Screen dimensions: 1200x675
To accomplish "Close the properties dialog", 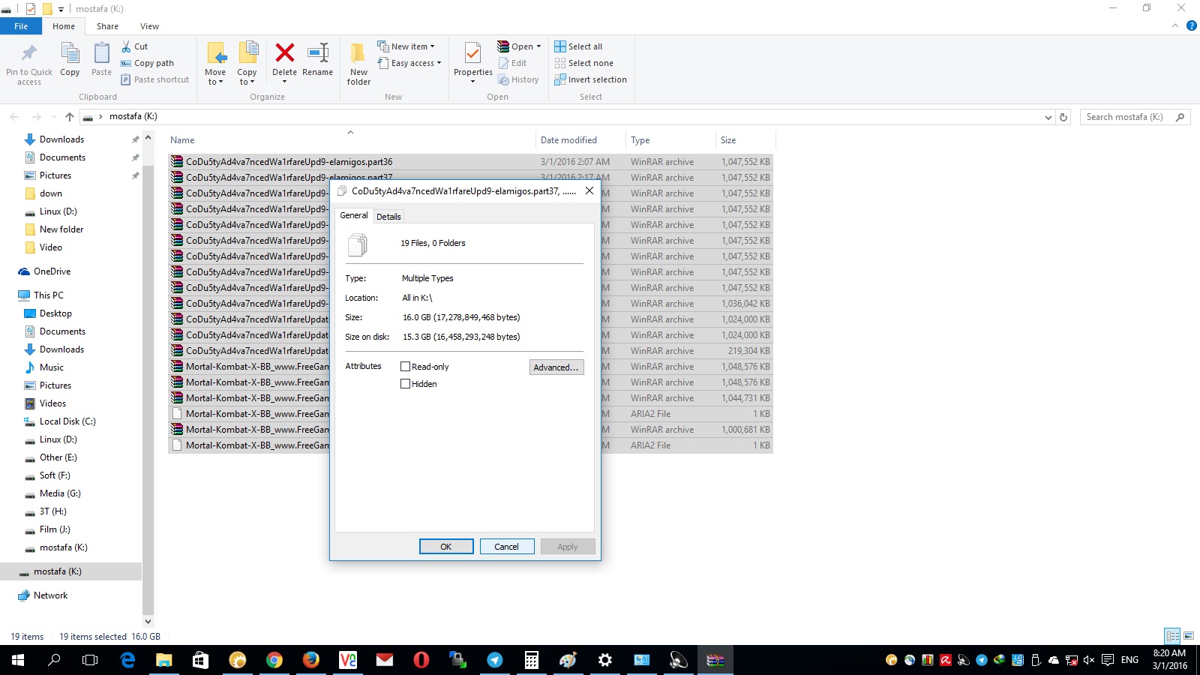I will coord(589,191).
